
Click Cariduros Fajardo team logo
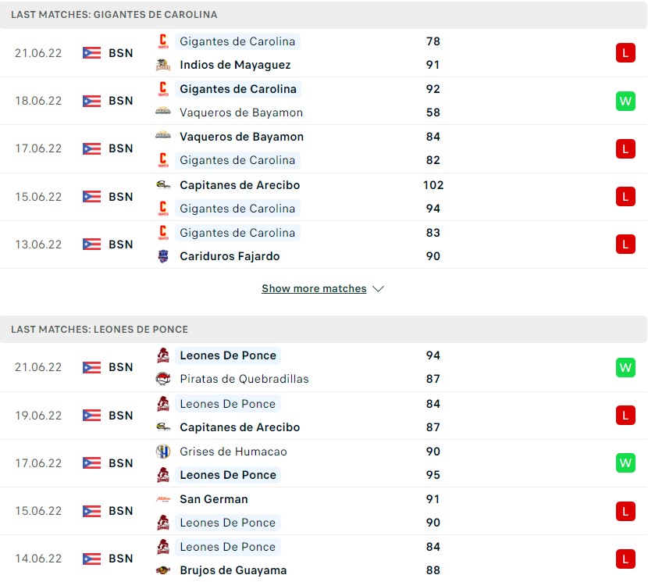click(163, 256)
